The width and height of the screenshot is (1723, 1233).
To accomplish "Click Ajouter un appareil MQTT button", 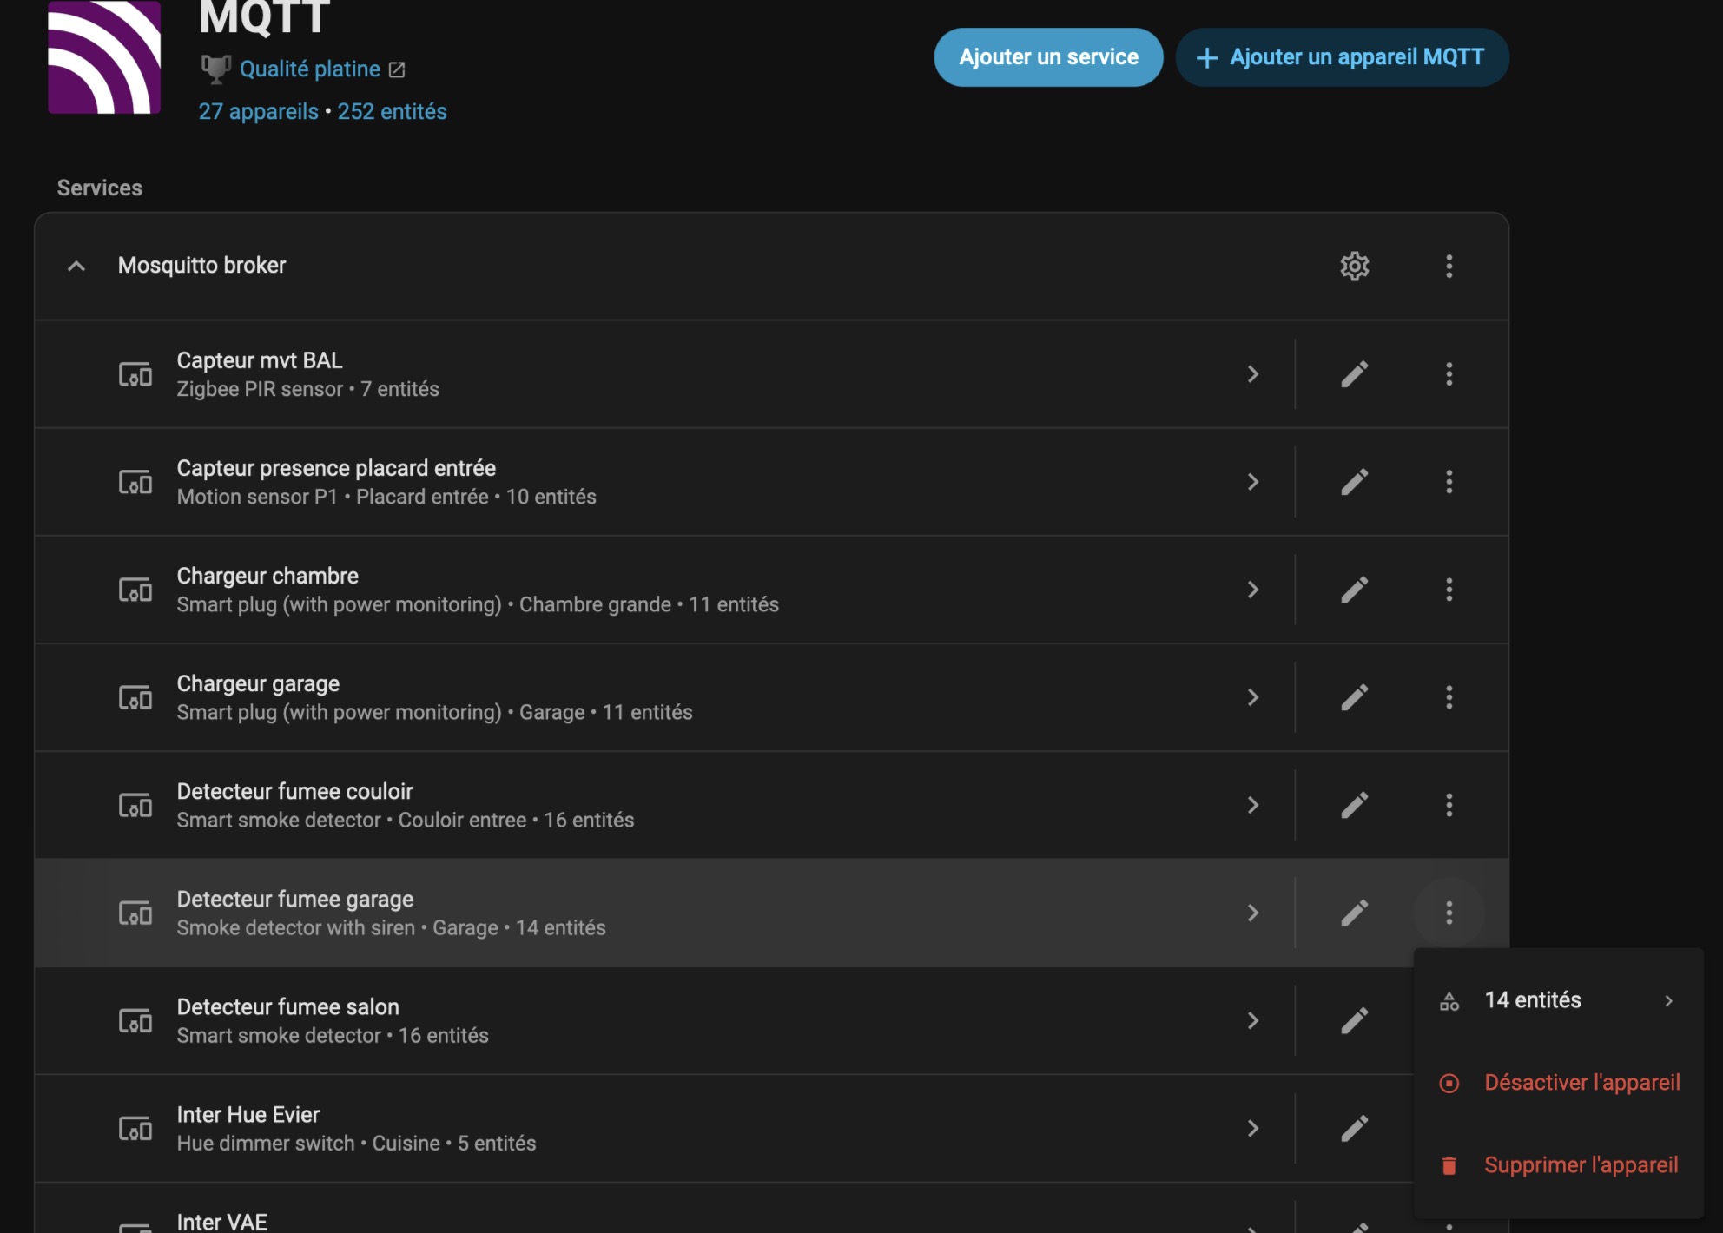I will tap(1342, 57).
